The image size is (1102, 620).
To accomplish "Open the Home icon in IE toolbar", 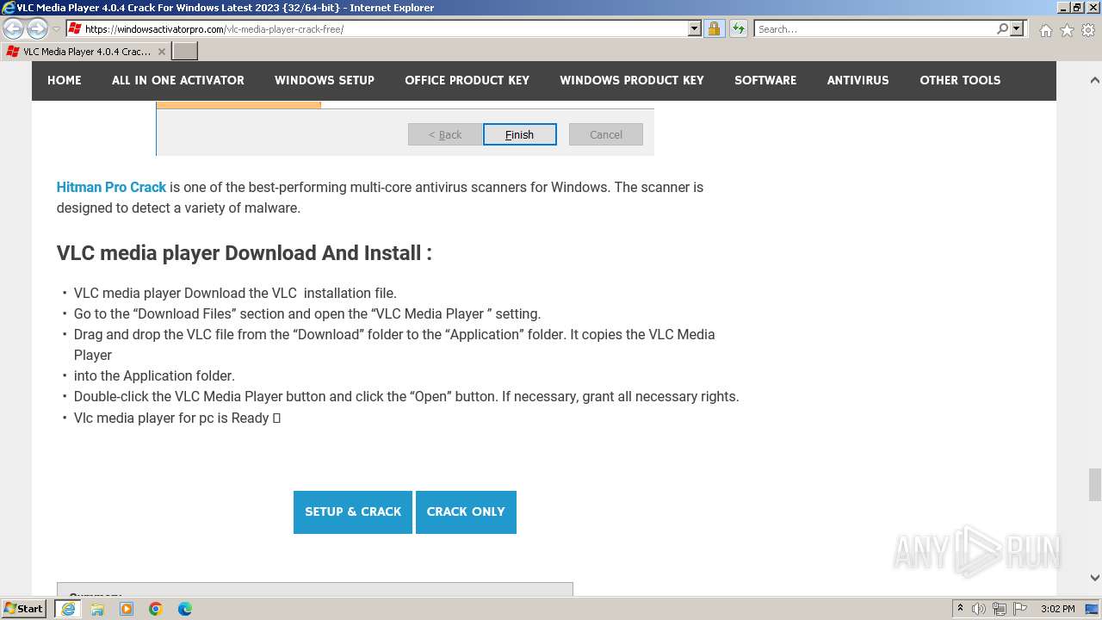I will [x=1045, y=30].
